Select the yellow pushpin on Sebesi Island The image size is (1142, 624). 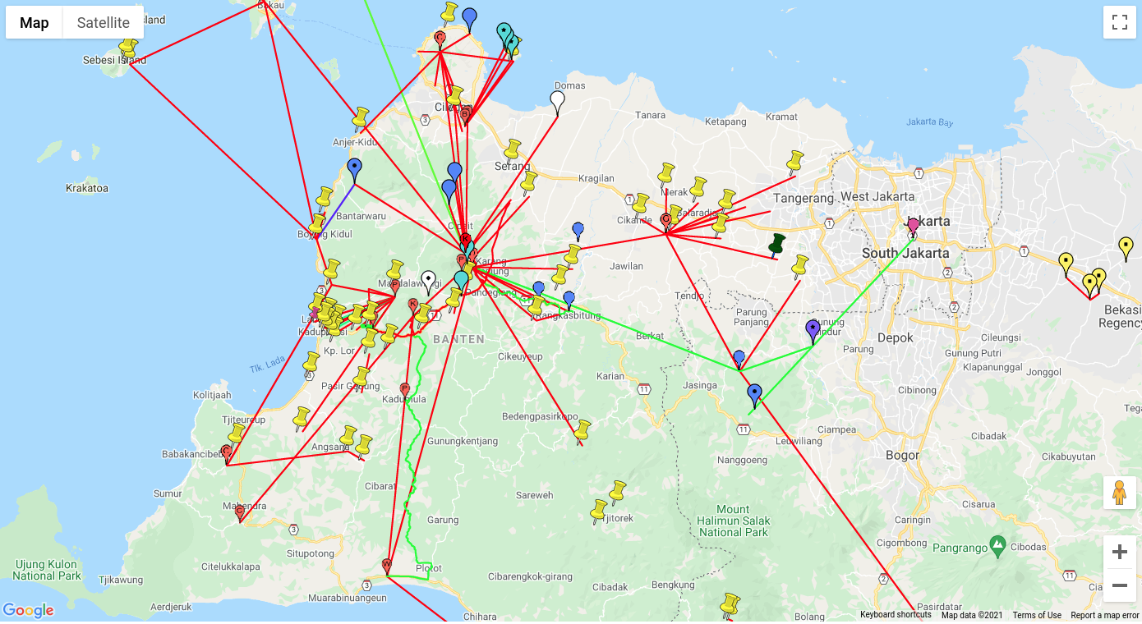click(x=127, y=46)
